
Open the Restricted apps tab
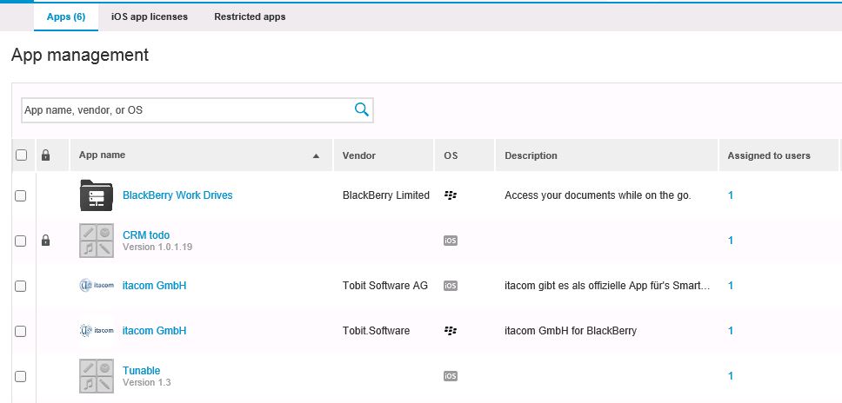[250, 17]
